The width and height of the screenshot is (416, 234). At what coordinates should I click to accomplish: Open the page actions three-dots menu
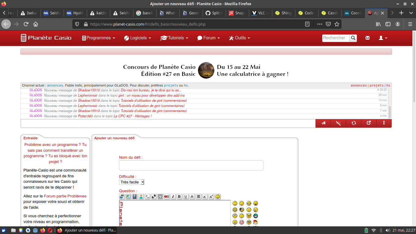319,24
